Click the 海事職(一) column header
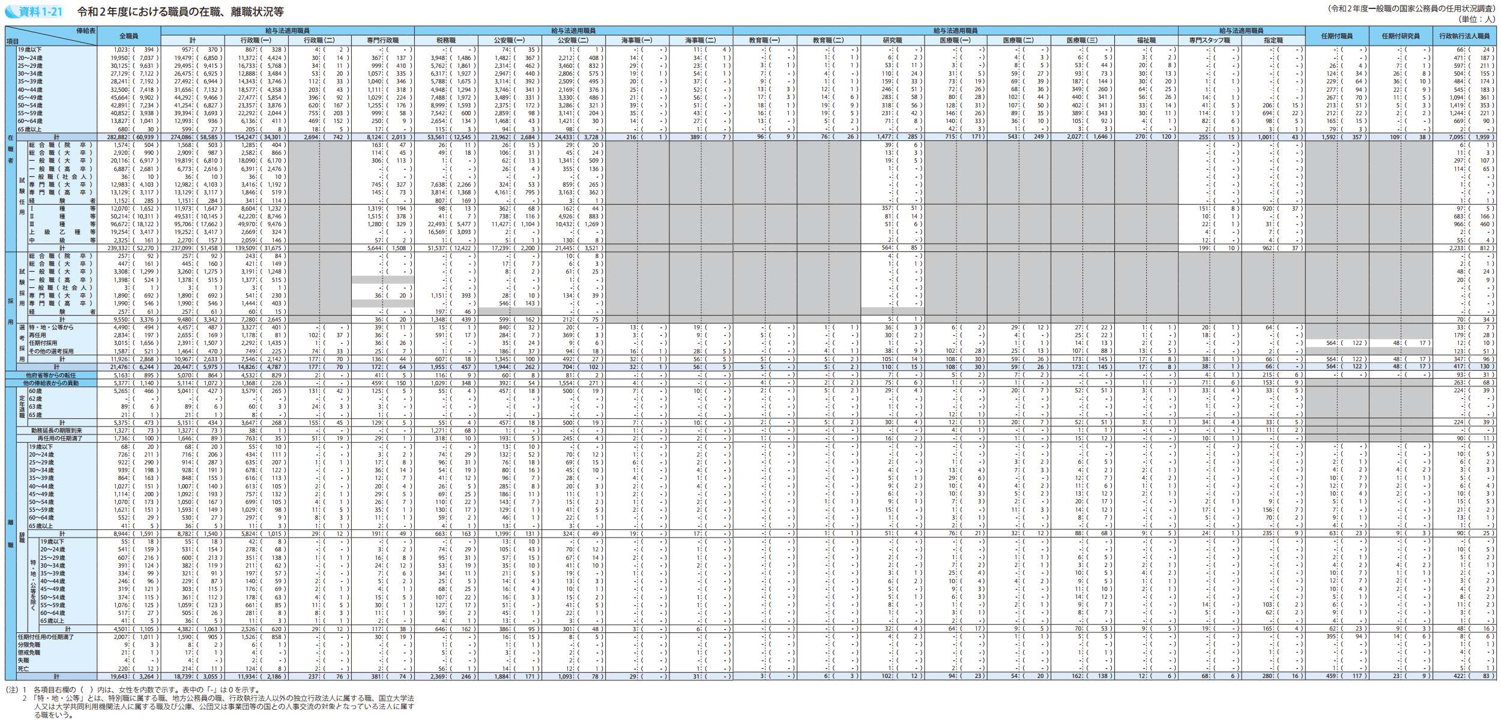Viewport: 1501px width, 723px height. coord(636,40)
